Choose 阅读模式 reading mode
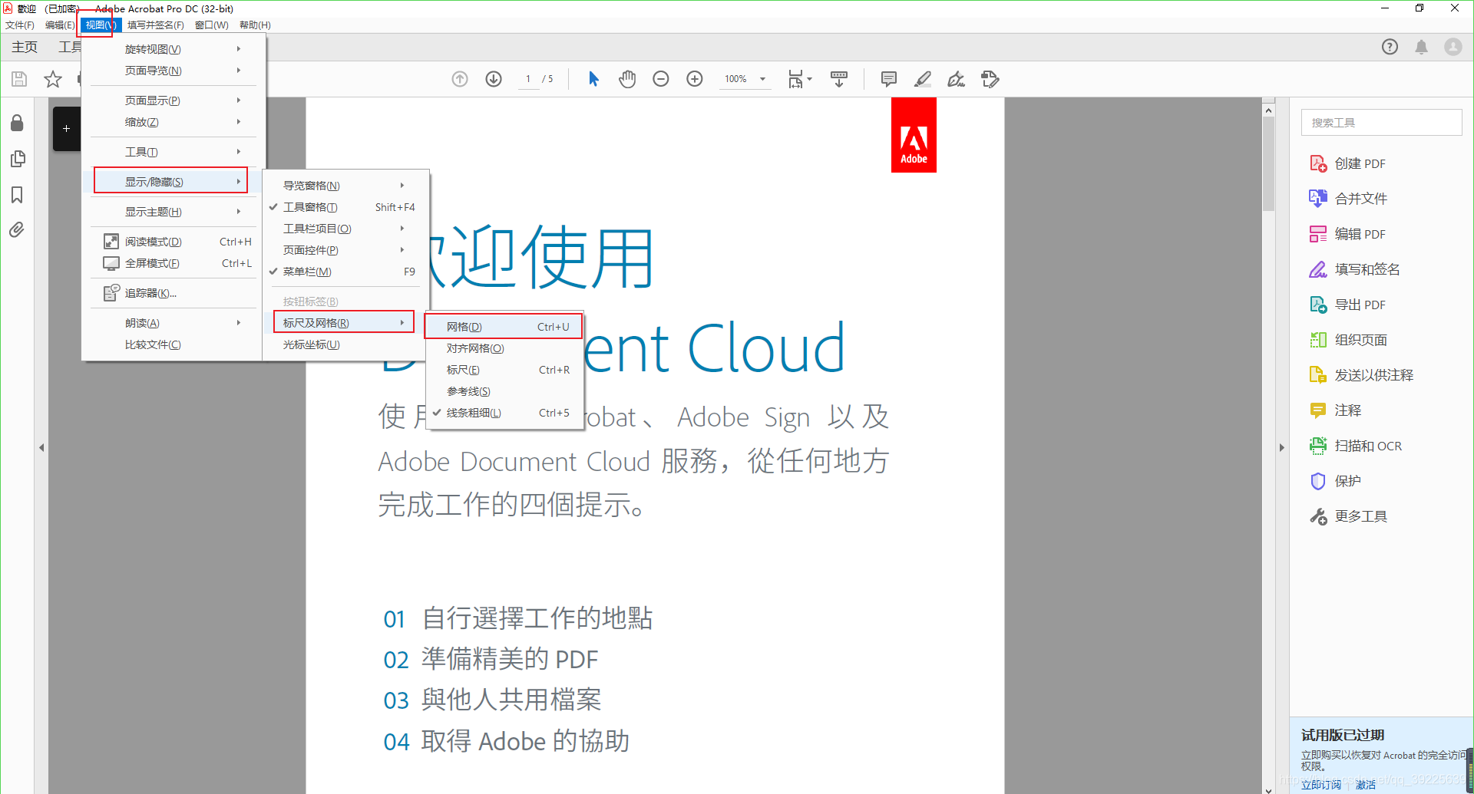Screen dimensions: 1474x794 click(x=174, y=242)
